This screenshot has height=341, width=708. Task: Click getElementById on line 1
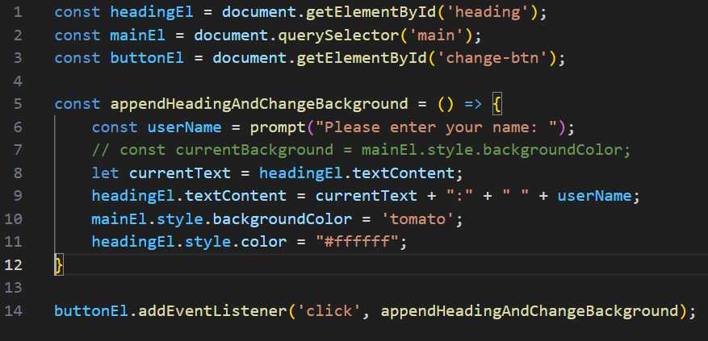[x=371, y=12]
